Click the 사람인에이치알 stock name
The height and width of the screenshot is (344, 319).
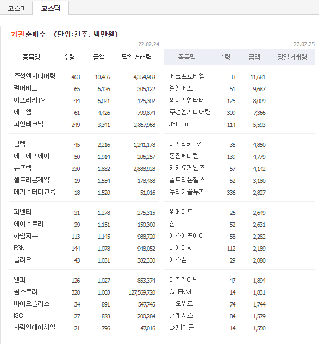[x=35, y=327]
